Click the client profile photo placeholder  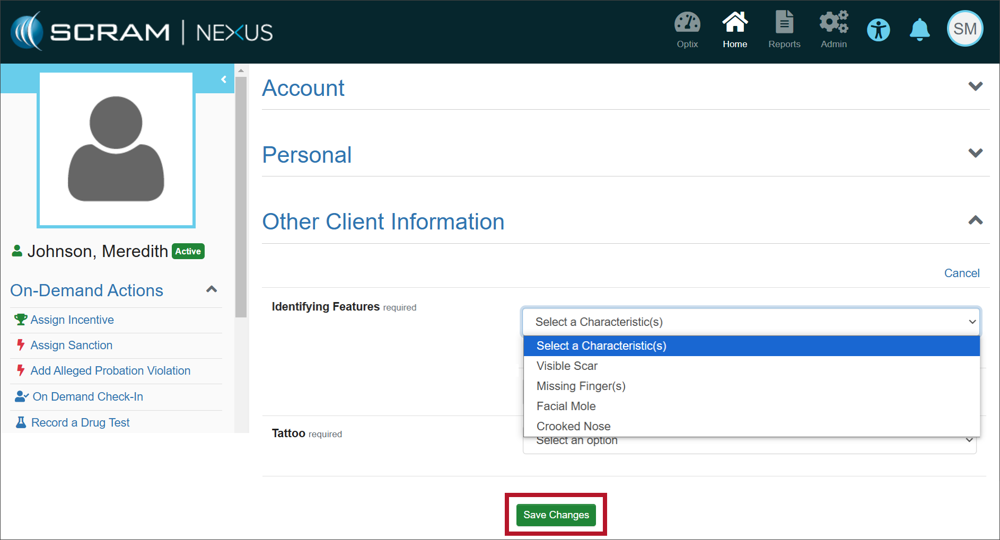pos(116,150)
